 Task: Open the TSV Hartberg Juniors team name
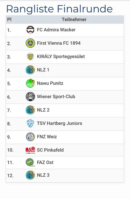pos(59,123)
